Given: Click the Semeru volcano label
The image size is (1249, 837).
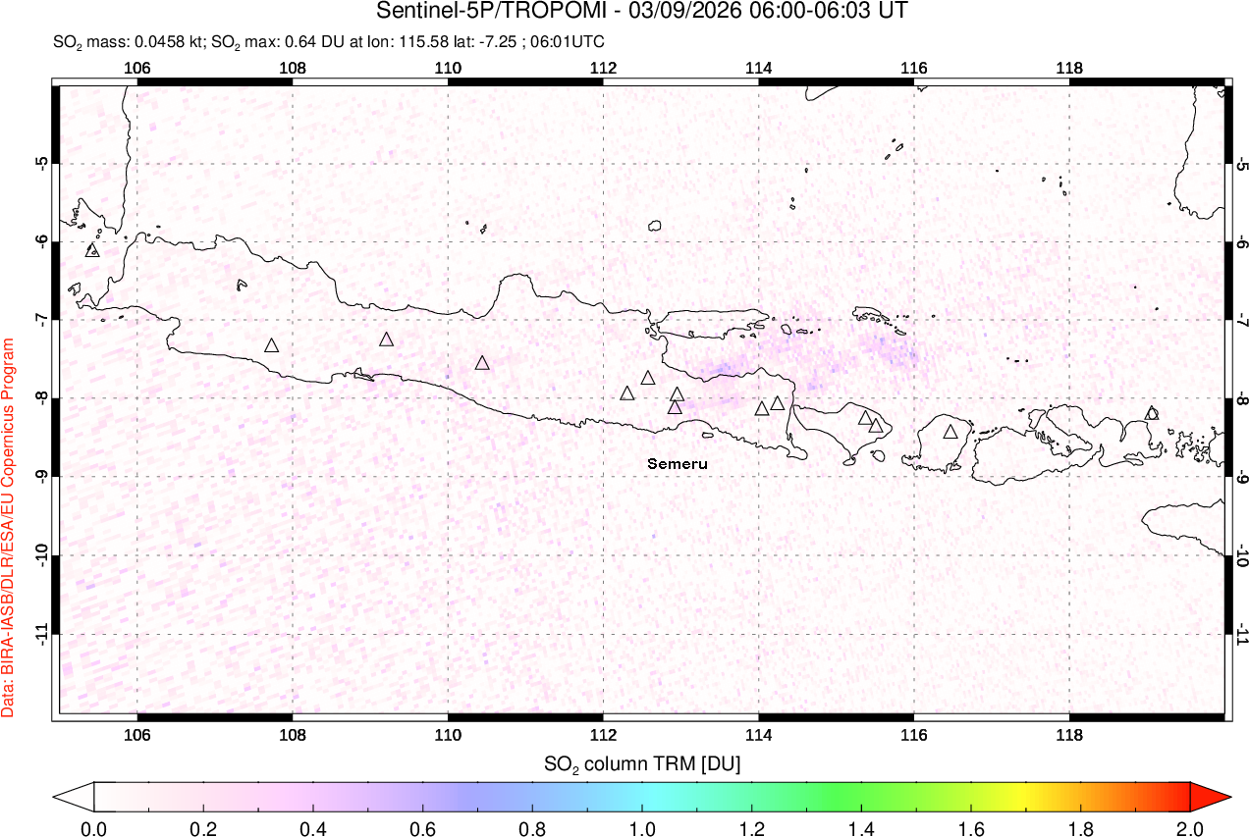Looking at the screenshot, I should coord(678,463).
